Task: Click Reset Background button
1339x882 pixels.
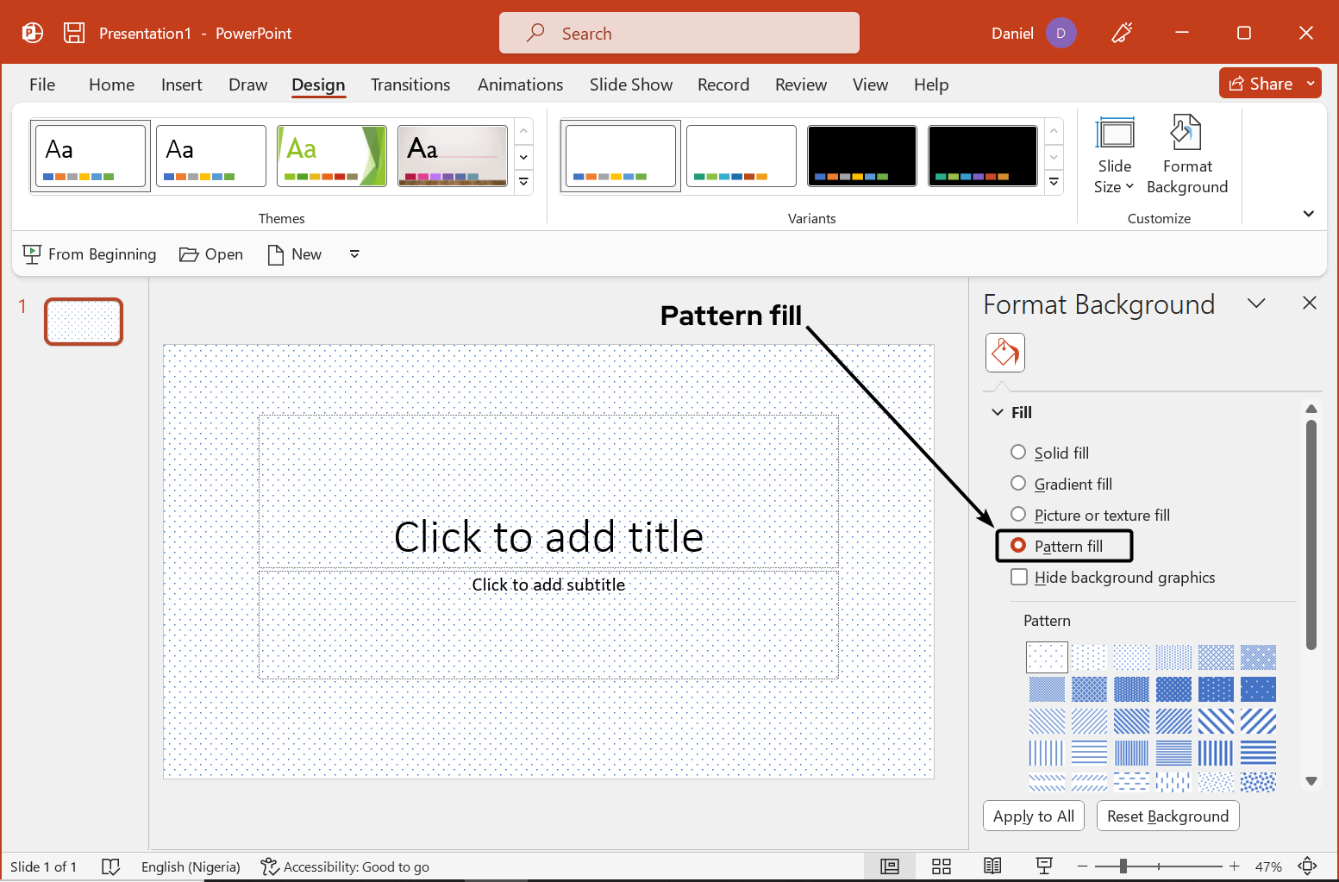Action: pos(1167,816)
